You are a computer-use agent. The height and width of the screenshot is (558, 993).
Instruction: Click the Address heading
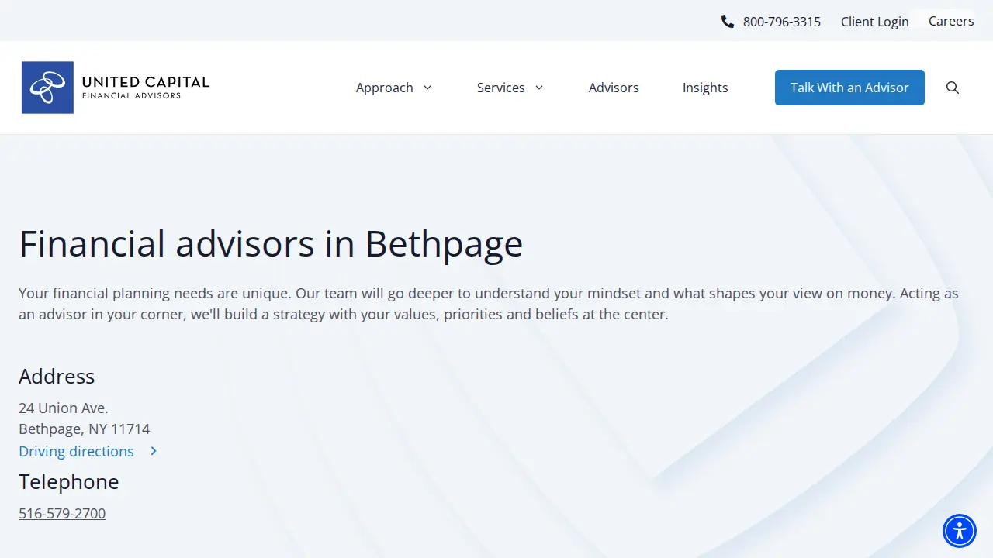[x=57, y=376]
